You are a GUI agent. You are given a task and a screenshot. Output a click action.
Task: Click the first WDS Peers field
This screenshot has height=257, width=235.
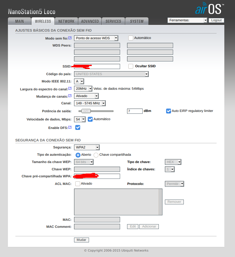coord(97,45)
